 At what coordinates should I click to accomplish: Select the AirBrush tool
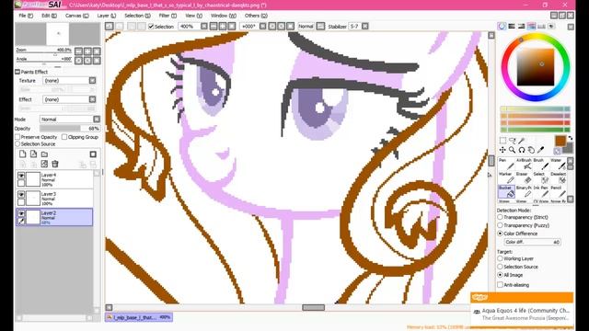pyautogui.click(x=524, y=164)
